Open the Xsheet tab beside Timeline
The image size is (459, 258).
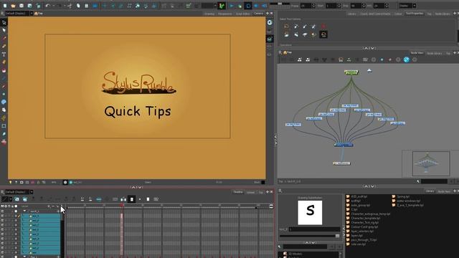(250, 192)
